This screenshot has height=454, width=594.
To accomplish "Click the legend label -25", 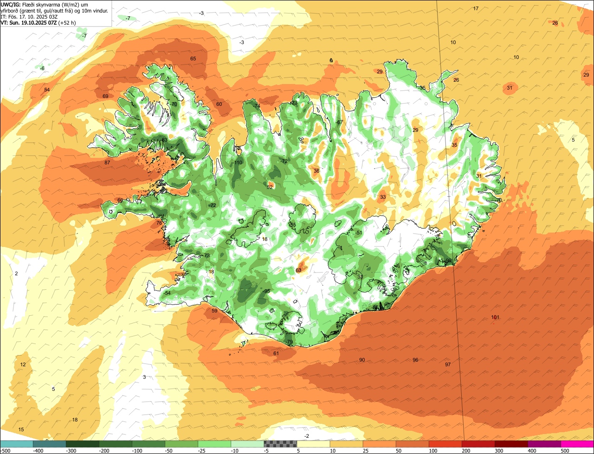I will coord(202,451).
